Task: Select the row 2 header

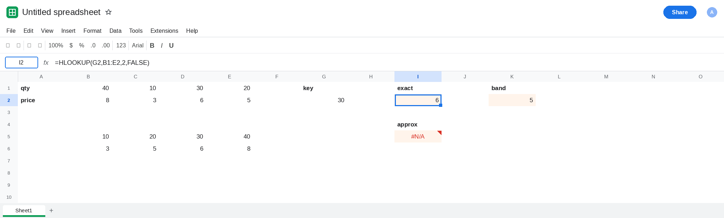Action: pos(9,100)
